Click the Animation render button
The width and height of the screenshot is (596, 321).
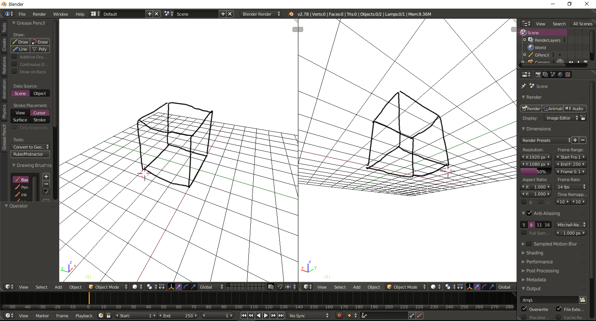[553, 108]
